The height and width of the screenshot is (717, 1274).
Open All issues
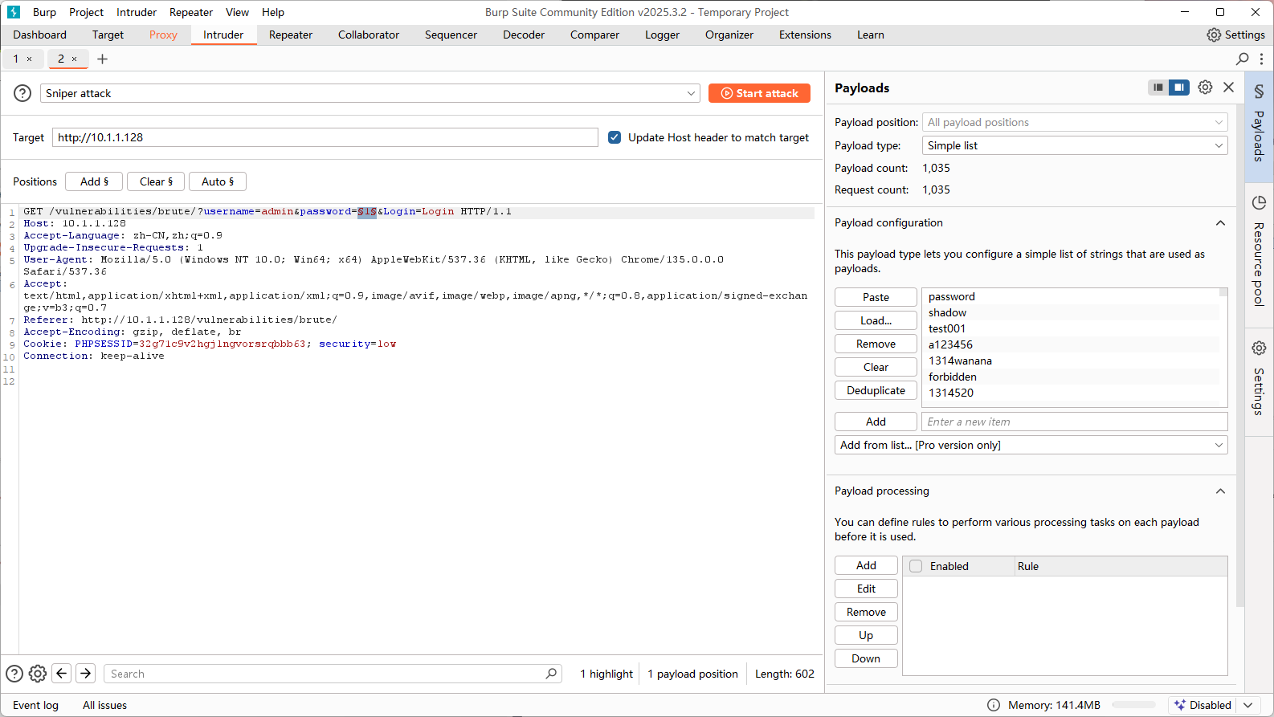pos(104,705)
